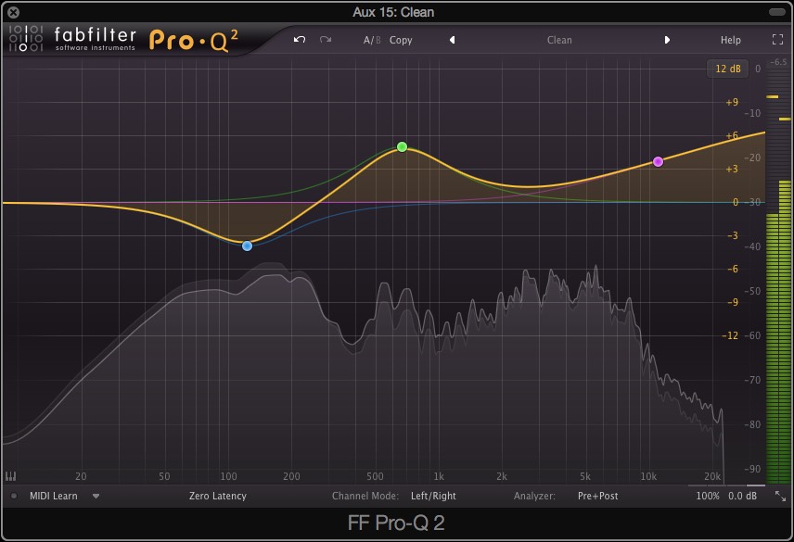Select the blue low-frequency EQ band node
The width and height of the screenshot is (794, 542).
(247, 246)
